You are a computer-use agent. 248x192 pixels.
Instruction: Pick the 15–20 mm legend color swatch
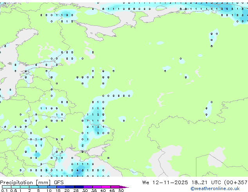[x=61, y=187]
